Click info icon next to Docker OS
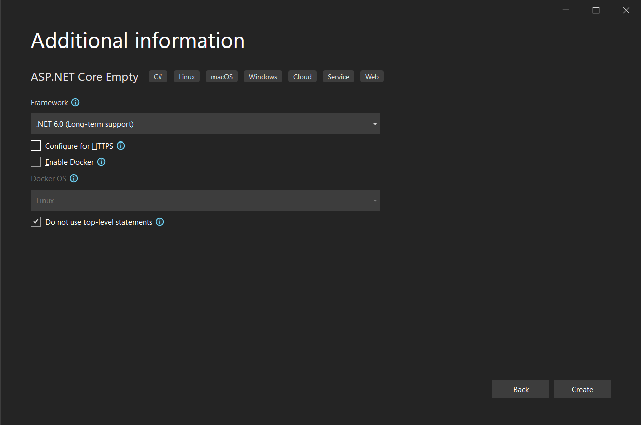The image size is (641, 425). [x=74, y=178]
